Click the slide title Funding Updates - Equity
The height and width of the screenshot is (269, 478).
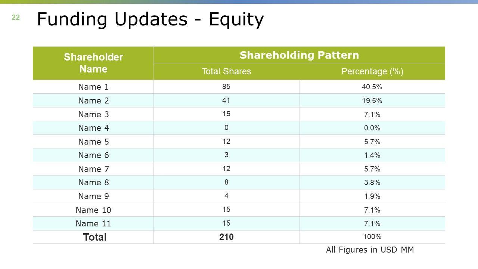tap(150, 20)
